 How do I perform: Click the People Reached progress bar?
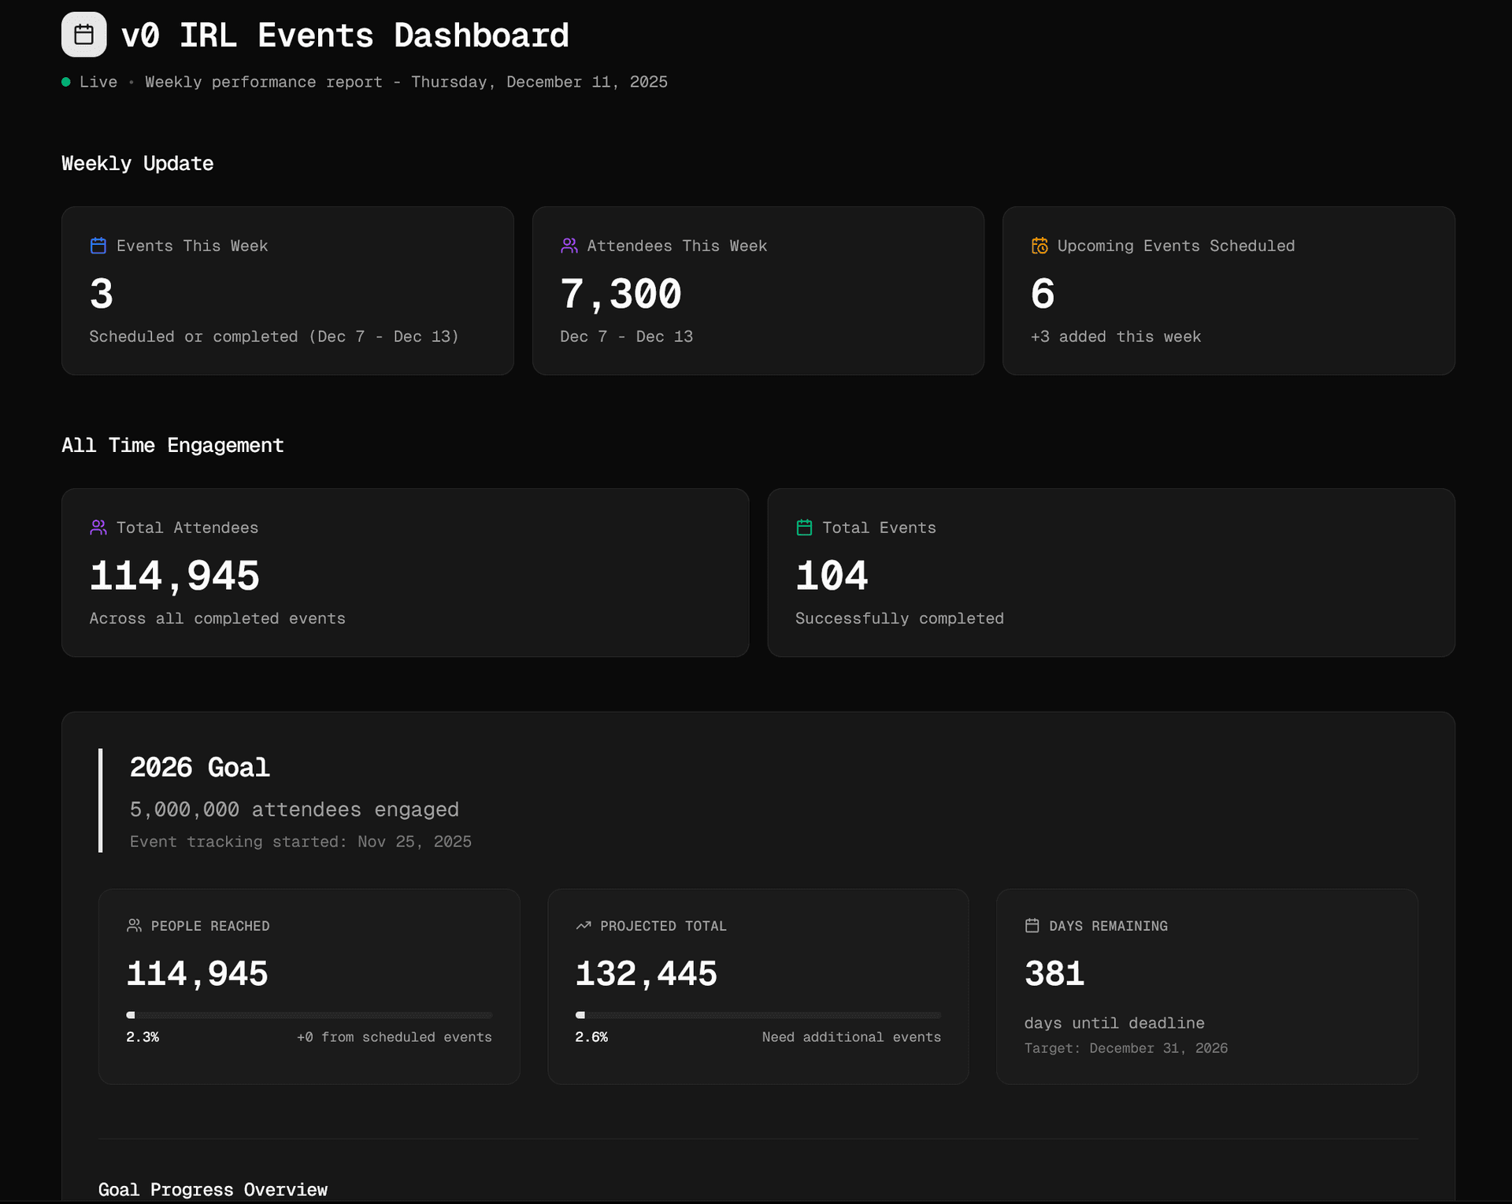pyautogui.click(x=309, y=1015)
